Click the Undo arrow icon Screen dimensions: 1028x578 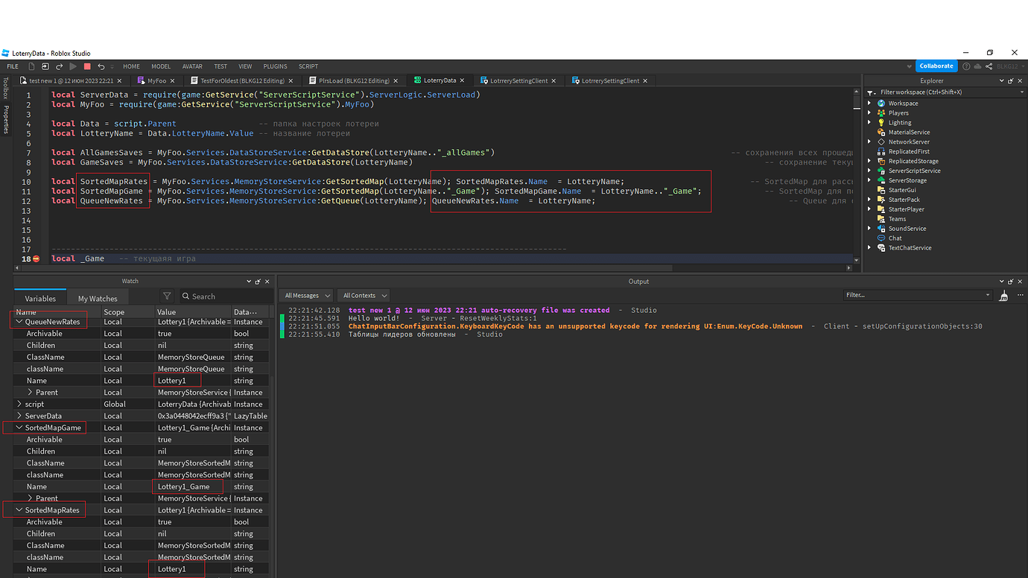point(101,66)
